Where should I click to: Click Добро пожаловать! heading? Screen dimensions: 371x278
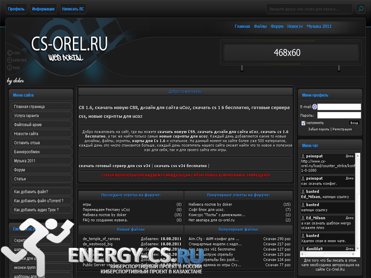pos(185,91)
